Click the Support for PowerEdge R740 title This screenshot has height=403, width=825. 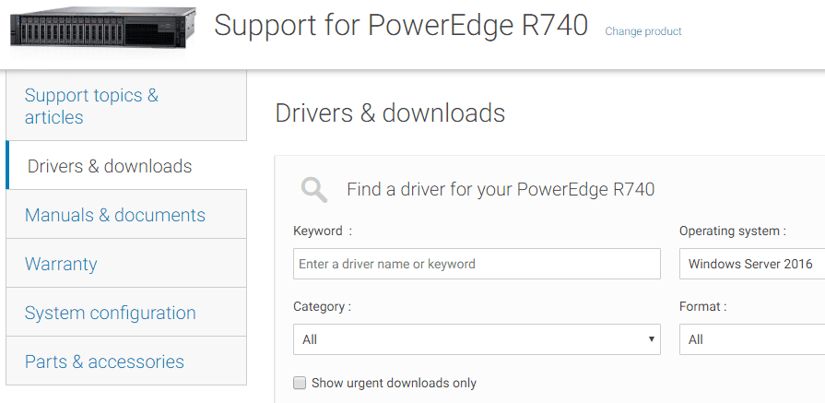tap(401, 25)
